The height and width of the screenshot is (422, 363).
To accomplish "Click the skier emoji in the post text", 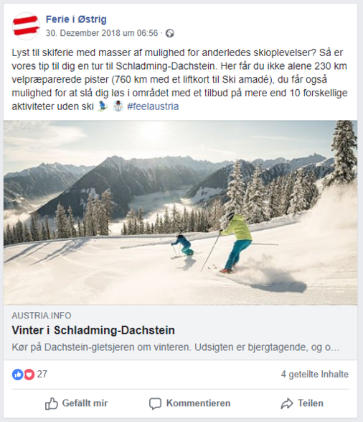I will tap(103, 106).
